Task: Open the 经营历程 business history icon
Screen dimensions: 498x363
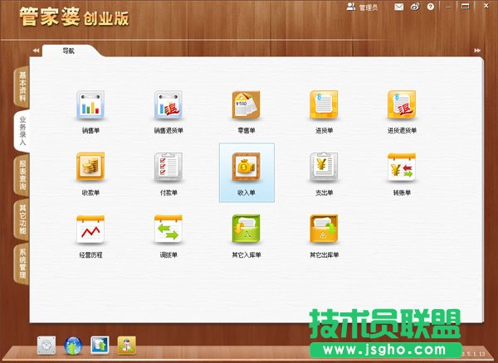Action: [x=90, y=230]
